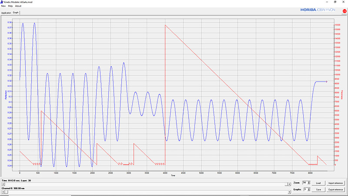Click the time scrollbar left arrow
Viewport: 348px width, 196px height.
(x=3, y=184)
